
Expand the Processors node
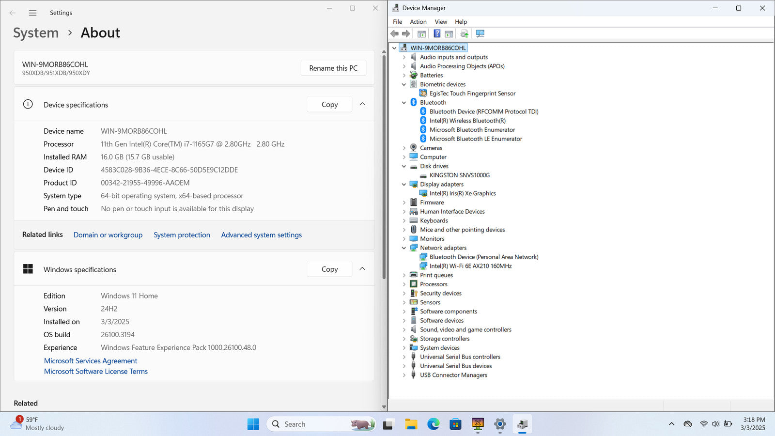[x=404, y=284]
